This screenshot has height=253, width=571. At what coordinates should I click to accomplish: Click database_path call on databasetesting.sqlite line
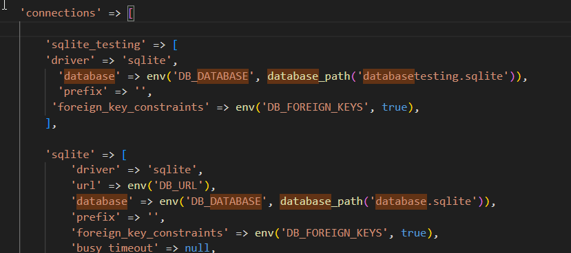point(309,76)
